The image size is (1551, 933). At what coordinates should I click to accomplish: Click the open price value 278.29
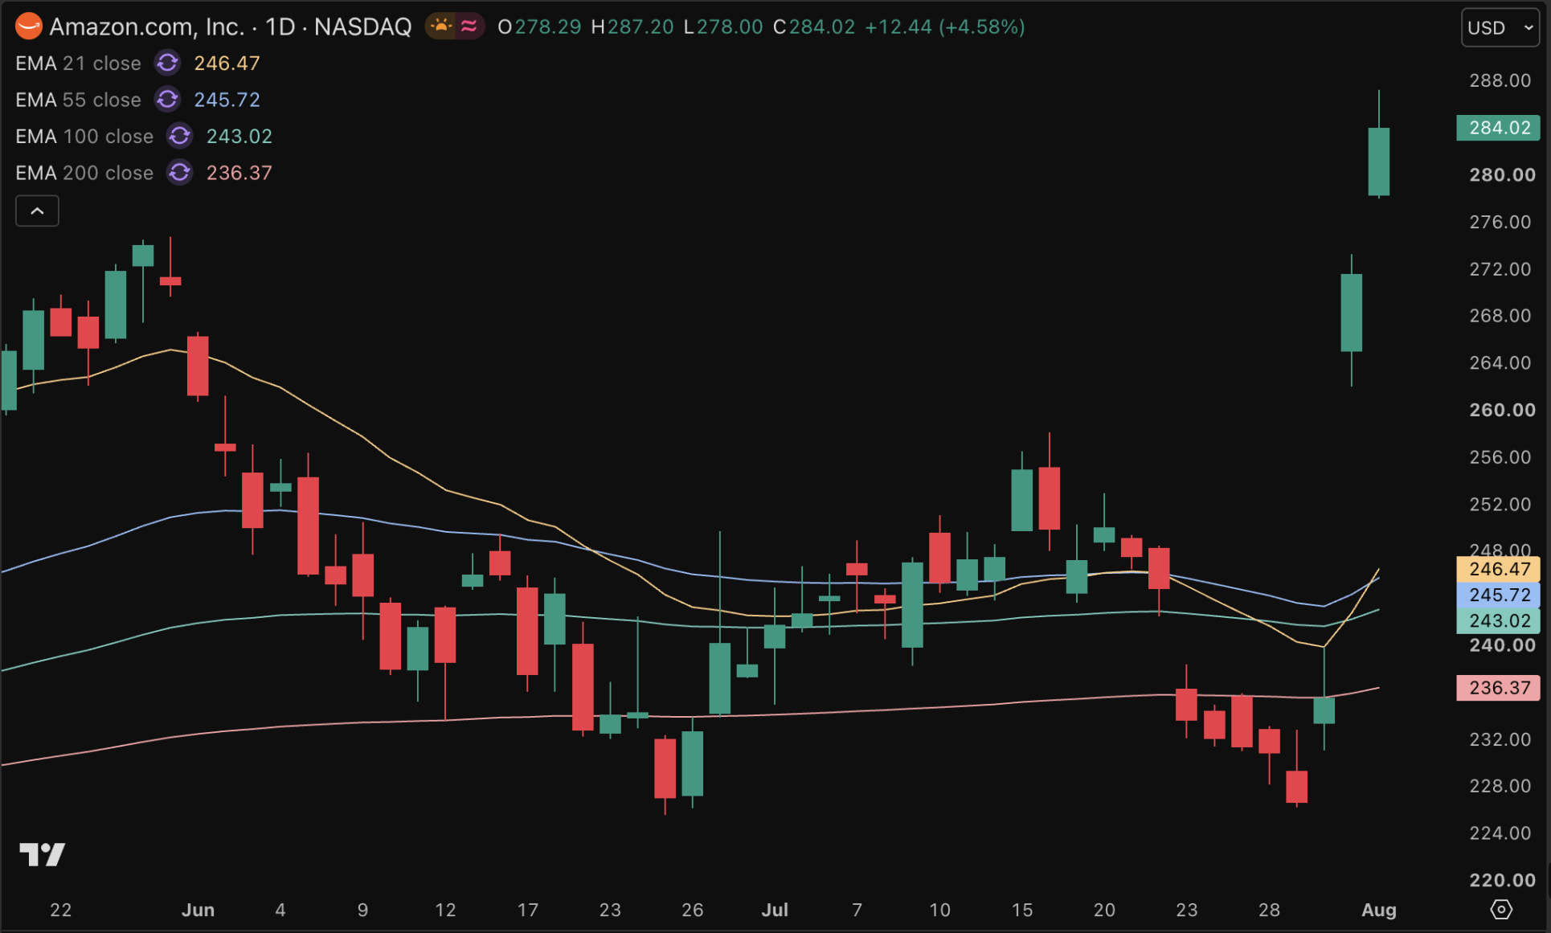click(548, 27)
